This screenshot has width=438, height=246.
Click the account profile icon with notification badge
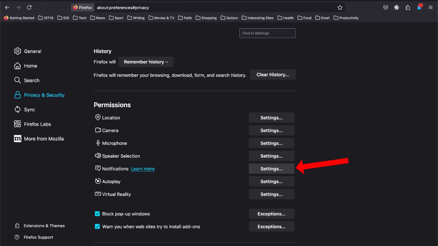[419, 7]
